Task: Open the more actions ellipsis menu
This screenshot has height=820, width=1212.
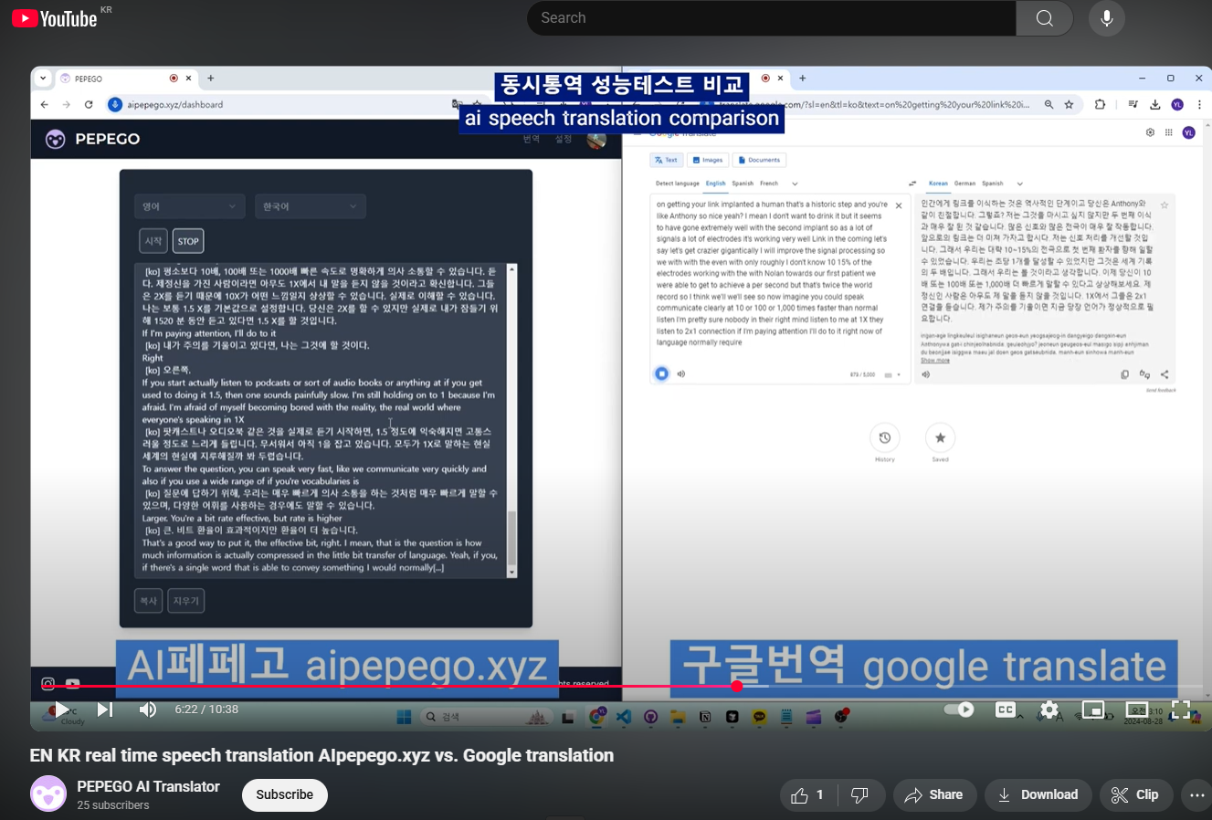Action: coord(1196,795)
